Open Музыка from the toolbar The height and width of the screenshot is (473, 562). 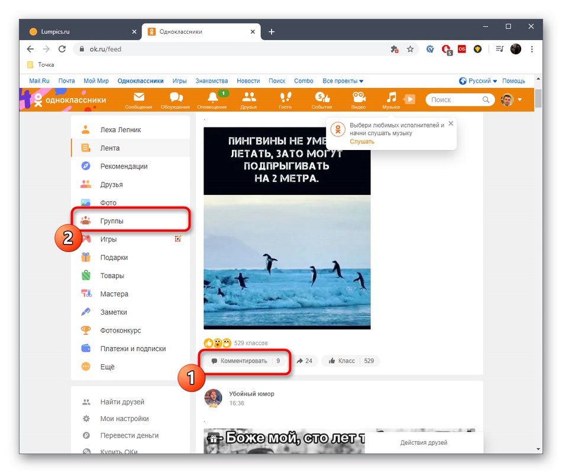[x=392, y=99]
